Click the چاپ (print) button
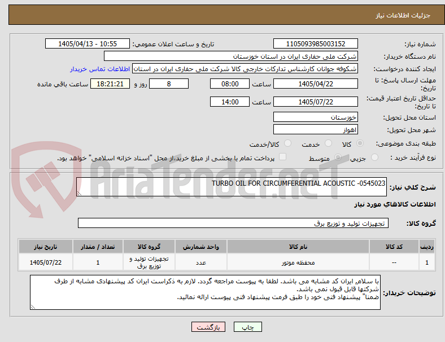The image size is (445, 342). pos(247,327)
